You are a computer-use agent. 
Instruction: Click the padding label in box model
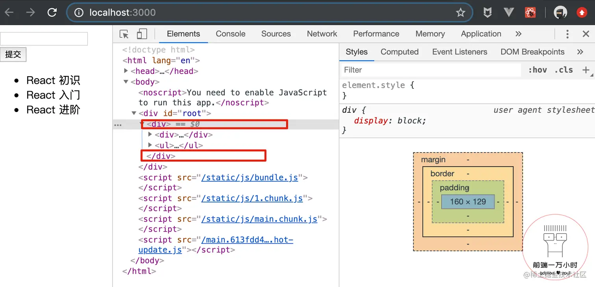[455, 188]
